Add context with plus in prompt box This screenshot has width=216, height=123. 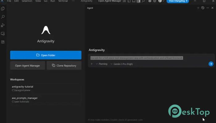(x=92, y=64)
